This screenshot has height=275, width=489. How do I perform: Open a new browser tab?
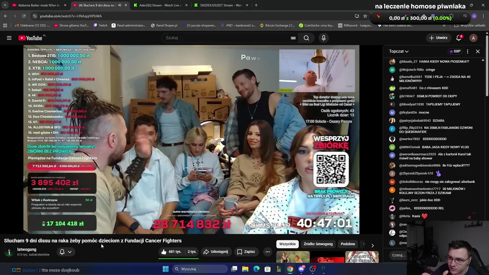[x=256, y=5]
